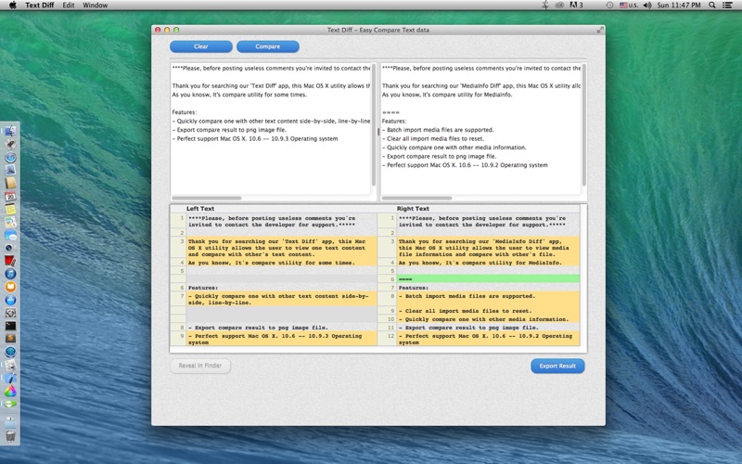Screen dimensions: 742x464
Task: Open the Trash in the dock
Action: pyautogui.click(x=10, y=435)
